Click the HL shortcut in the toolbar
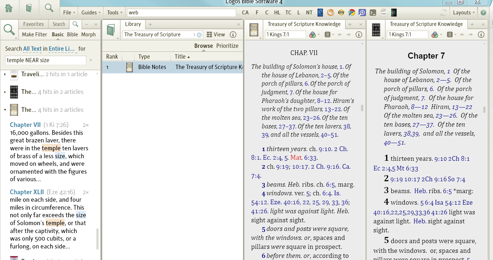 click(277, 12)
